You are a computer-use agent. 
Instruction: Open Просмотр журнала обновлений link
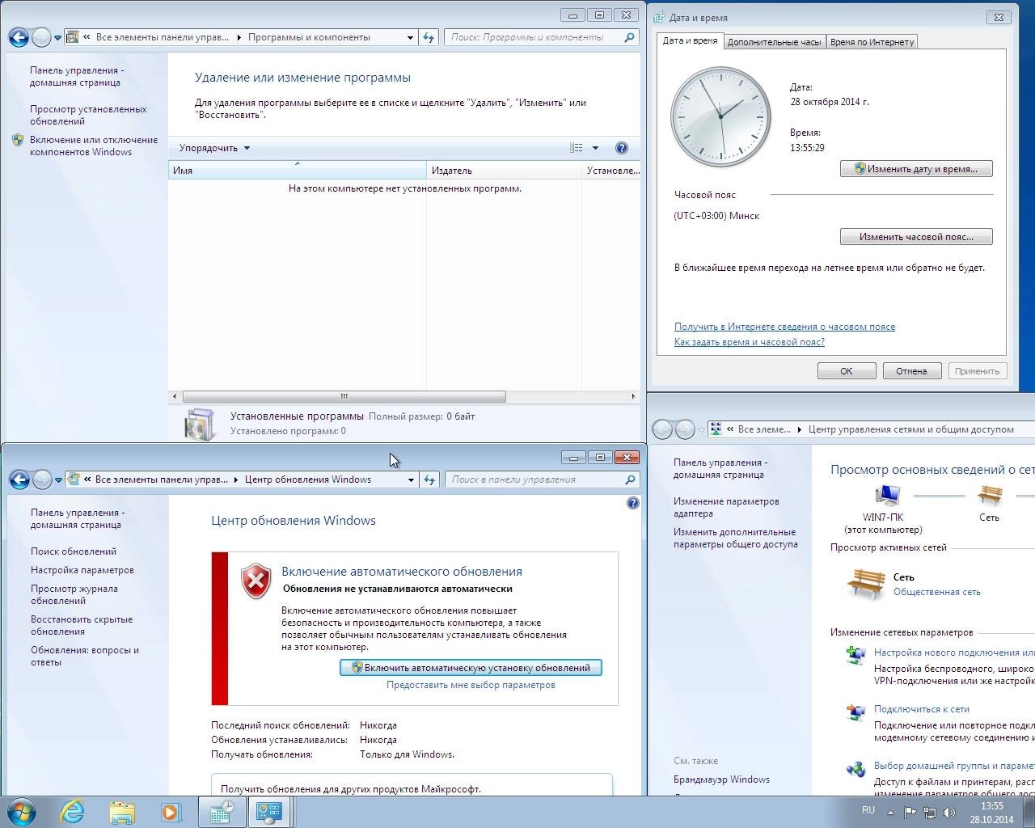coord(74,594)
